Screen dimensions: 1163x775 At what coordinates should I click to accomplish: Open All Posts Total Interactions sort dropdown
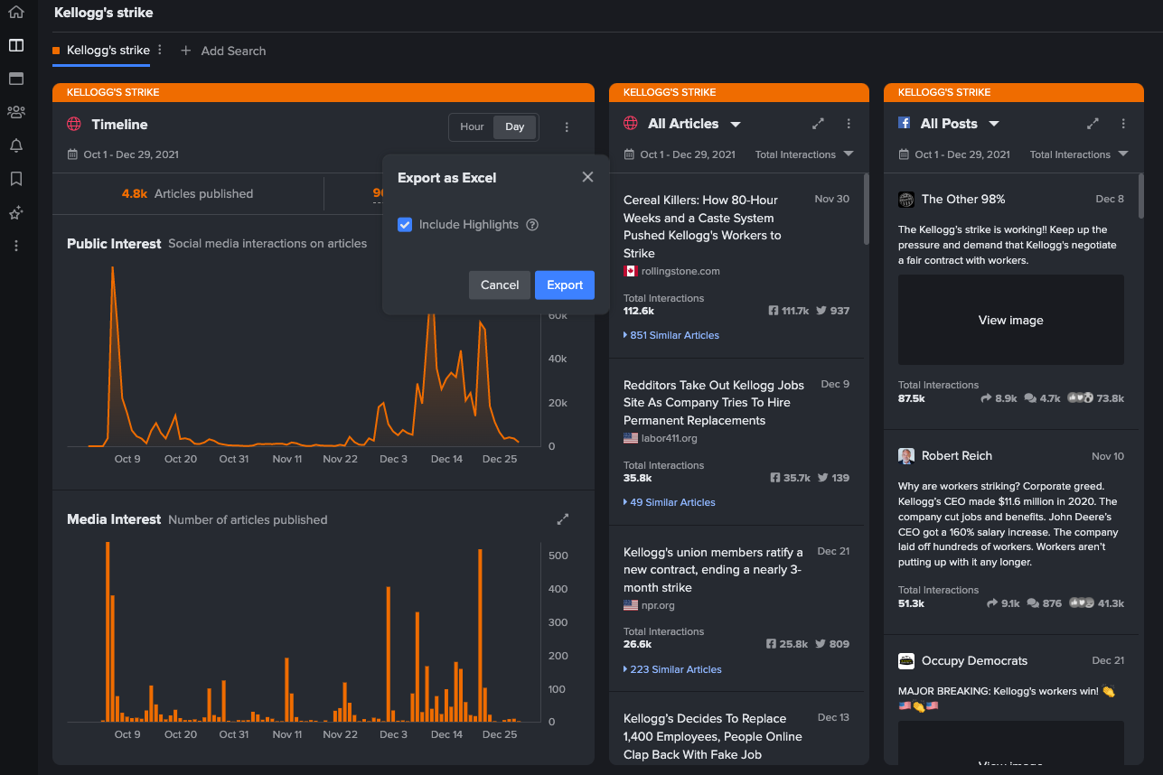[1079, 154]
